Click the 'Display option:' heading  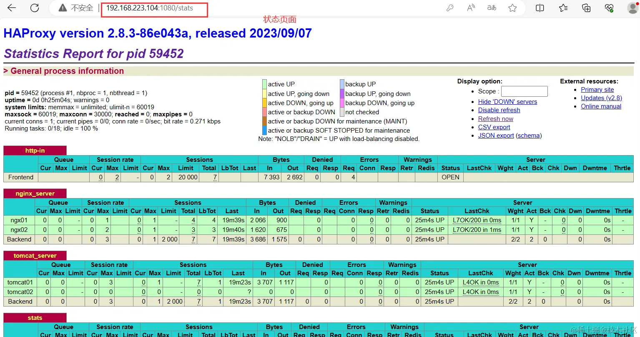[480, 81]
